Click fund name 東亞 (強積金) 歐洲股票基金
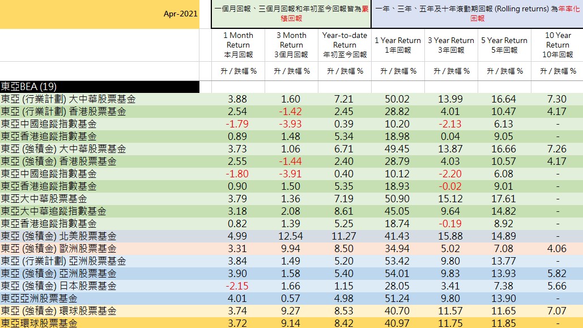The image size is (583, 328). [x=59, y=249]
